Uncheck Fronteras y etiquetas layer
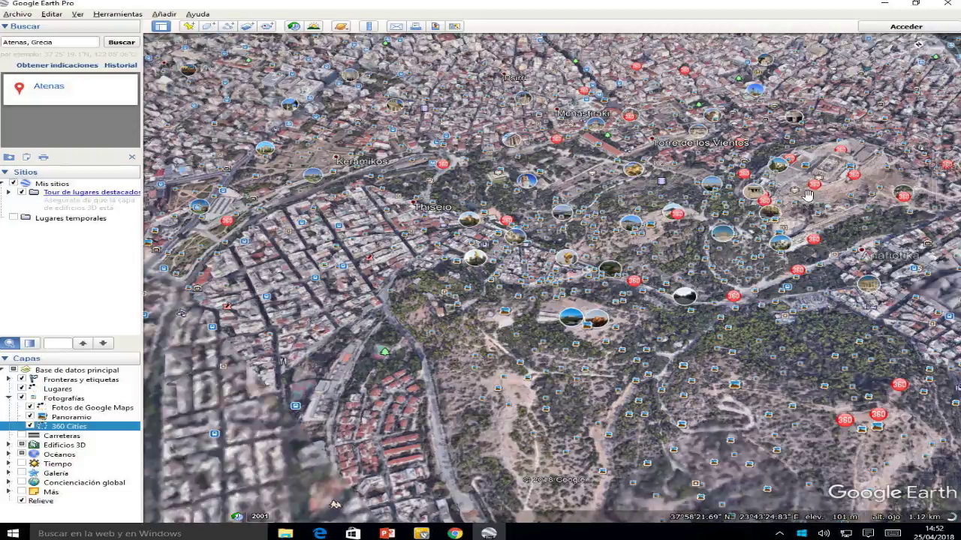The height and width of the screenshot is (540, 961). (22, 379)
